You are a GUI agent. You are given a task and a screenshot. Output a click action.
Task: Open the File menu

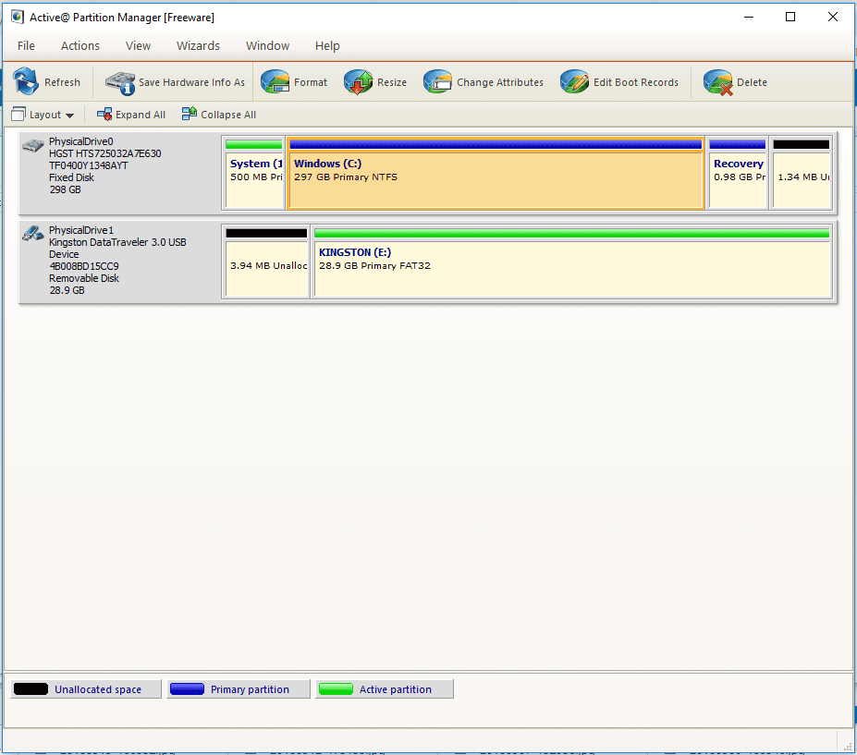26,45
